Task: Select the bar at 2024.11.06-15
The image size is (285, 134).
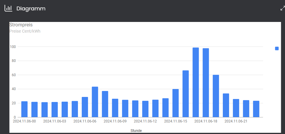Action: 176,103
